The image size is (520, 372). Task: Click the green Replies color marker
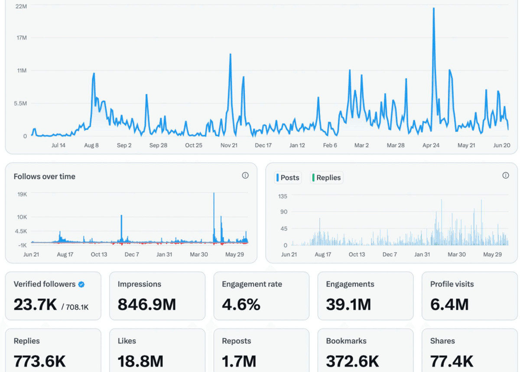(x=313, y=178)
